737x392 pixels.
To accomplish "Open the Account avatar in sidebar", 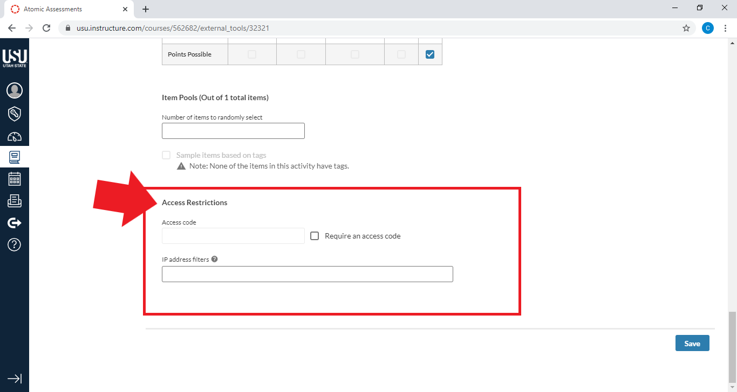I will (15, 90).
